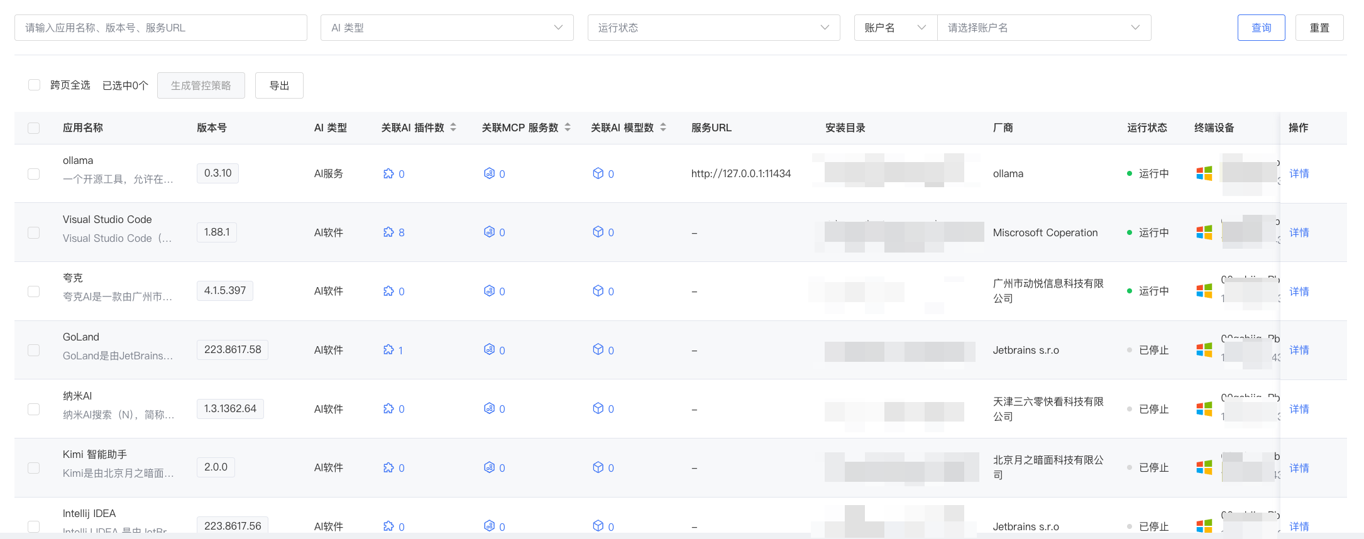The image size is (1364, 539).
Task: Open MCP service icon in 夸克 row
Action: (x=489, y=291)
